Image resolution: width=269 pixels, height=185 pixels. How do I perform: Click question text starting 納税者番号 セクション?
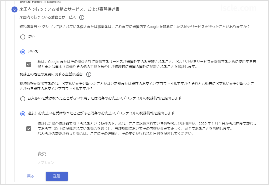tap(134, 27)
